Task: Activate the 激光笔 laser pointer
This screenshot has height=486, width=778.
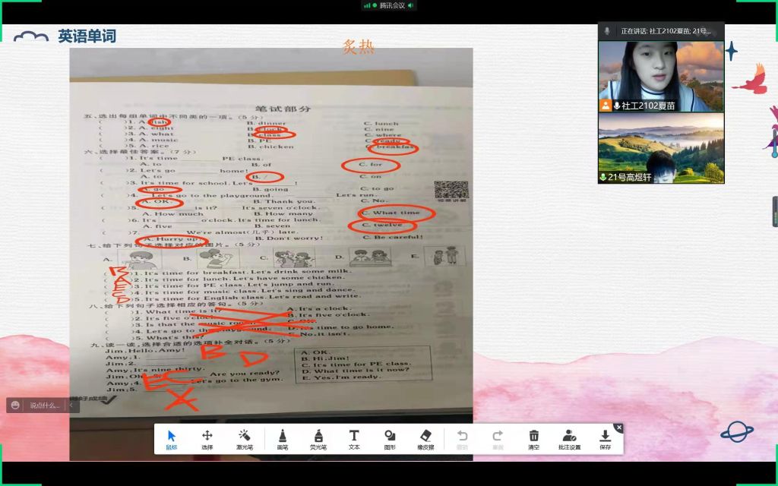Action: click(244, 439)
